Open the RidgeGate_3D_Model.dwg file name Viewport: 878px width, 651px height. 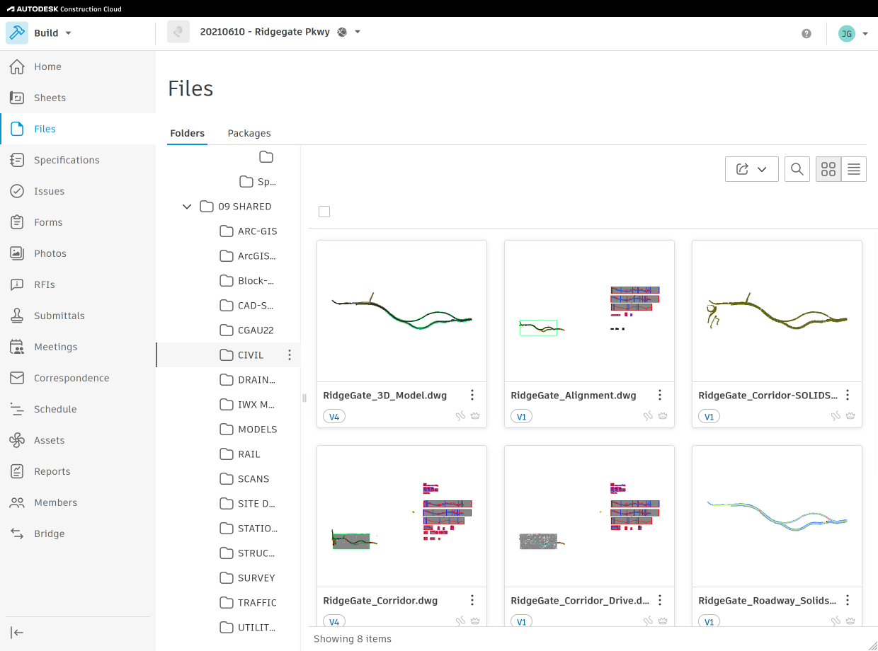tap(385, 396)
